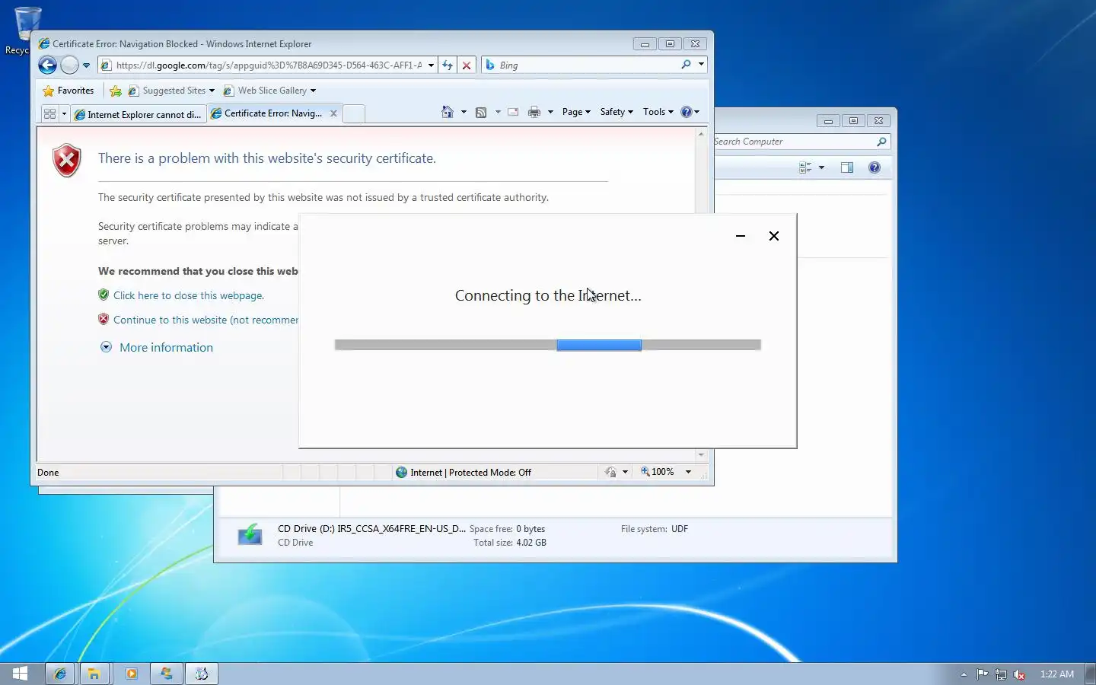Open Quick Tabs grid icon

point(49,114)
